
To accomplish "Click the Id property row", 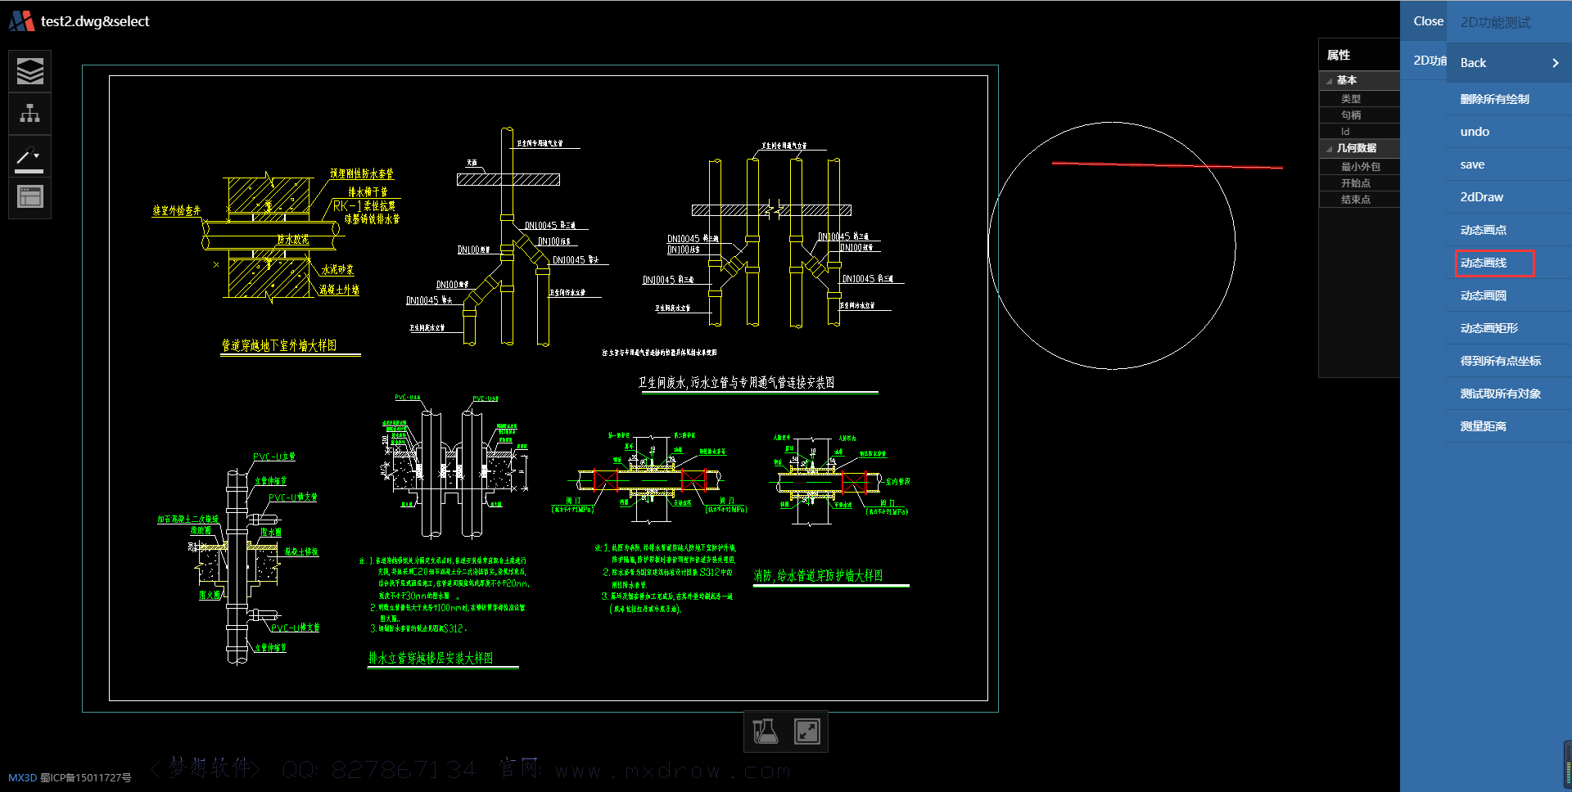I will coord(1359,132).
